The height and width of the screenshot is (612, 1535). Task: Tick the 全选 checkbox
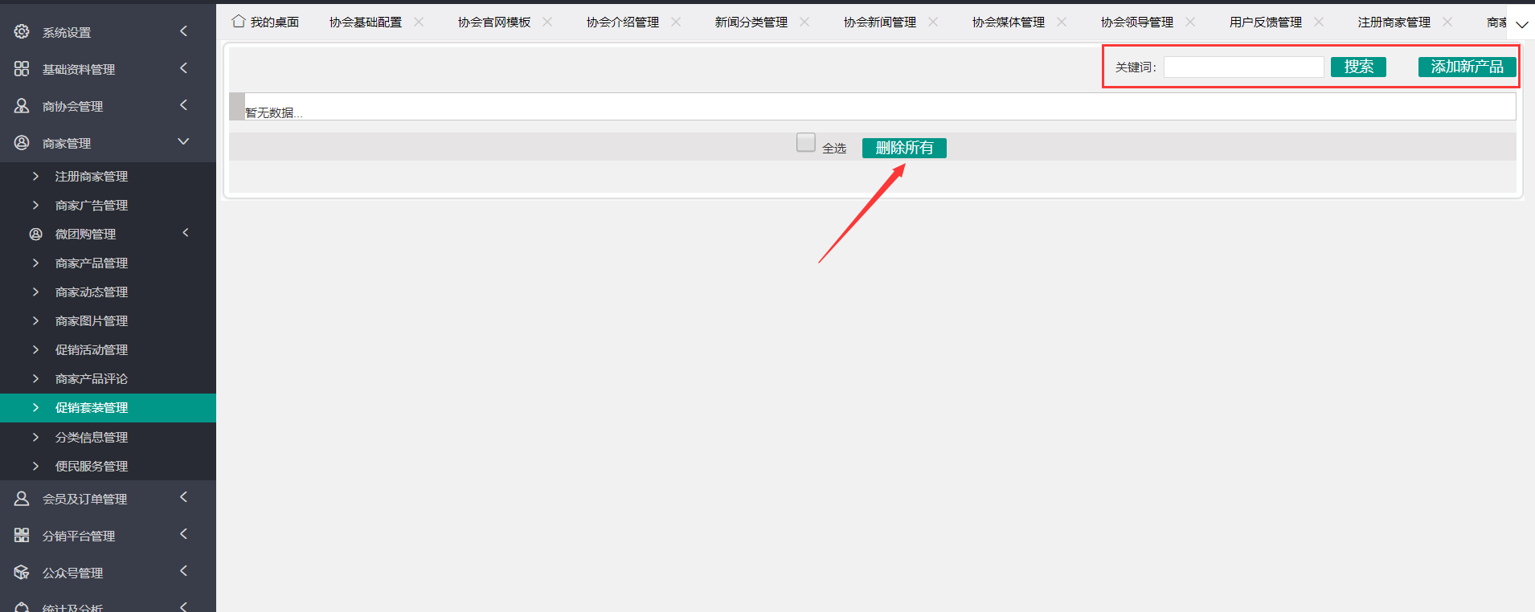tap(805, 142)
